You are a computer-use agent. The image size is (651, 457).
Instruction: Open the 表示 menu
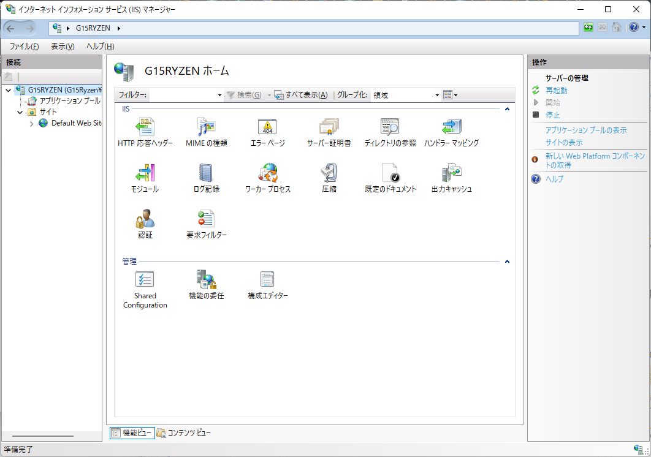tap(63, 47)
